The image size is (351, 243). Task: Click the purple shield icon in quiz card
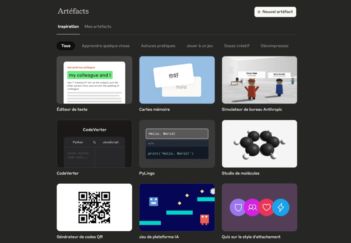point(238,207)
